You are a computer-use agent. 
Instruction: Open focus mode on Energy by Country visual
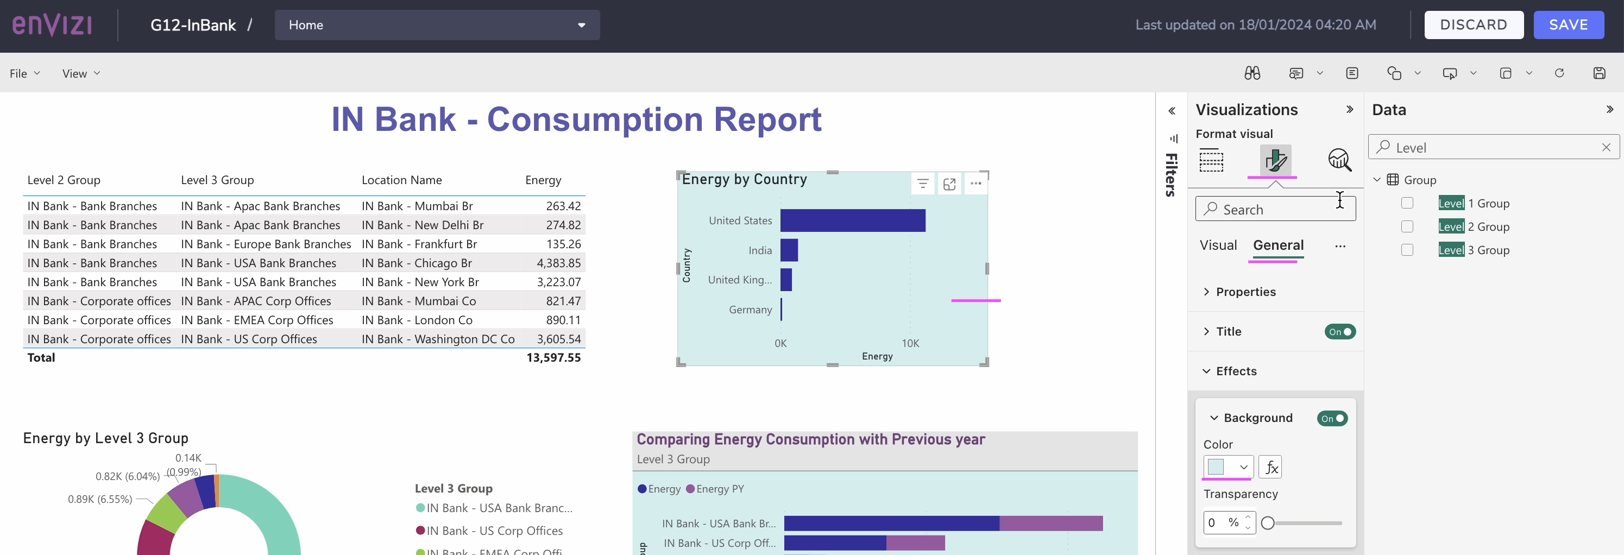click(x=950, y=184)
